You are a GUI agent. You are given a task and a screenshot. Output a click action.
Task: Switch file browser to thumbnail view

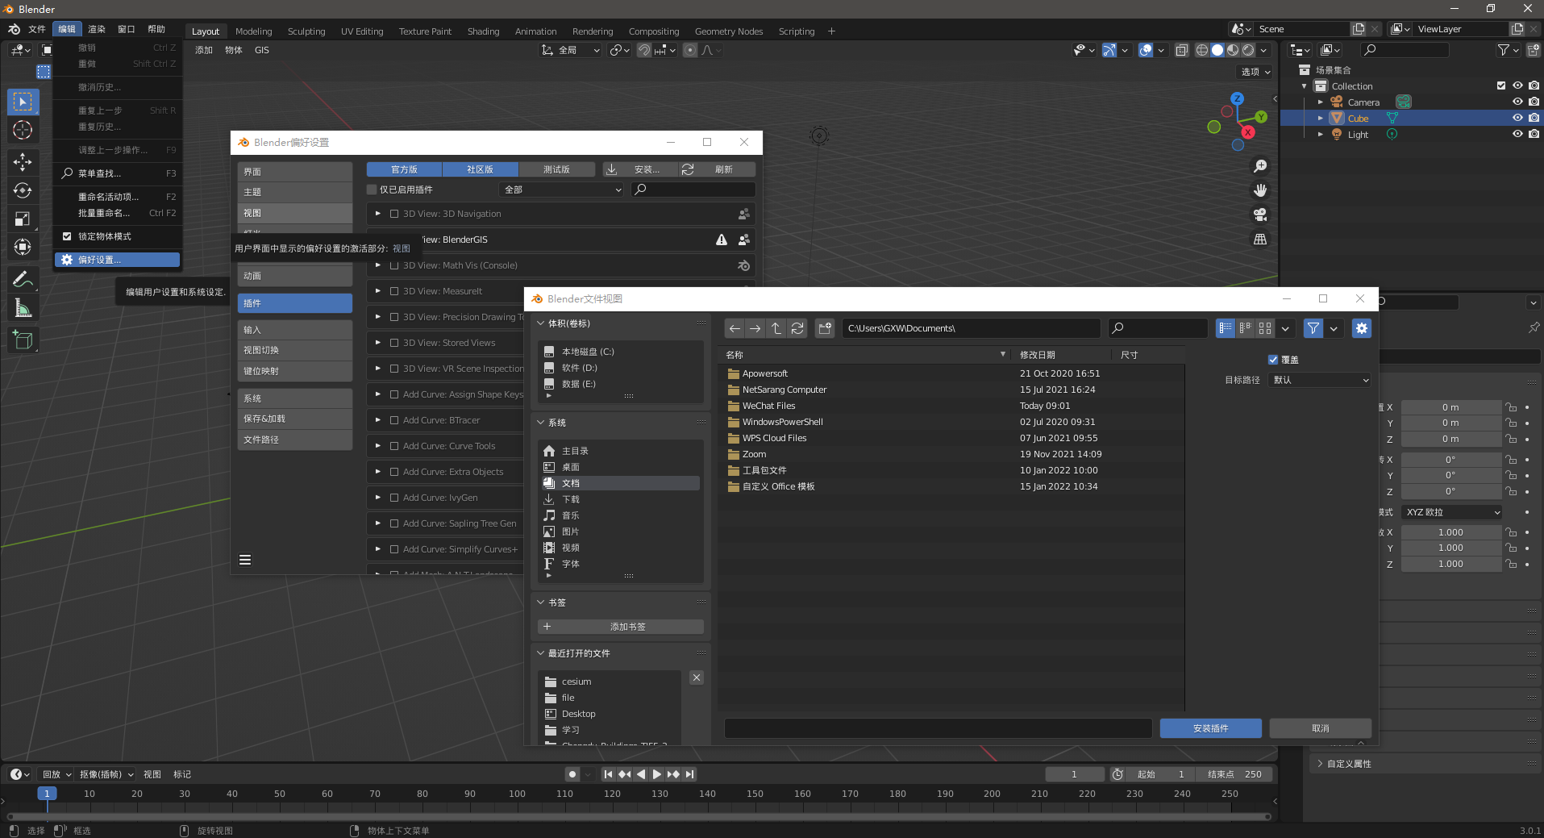tap(1265, 328)
